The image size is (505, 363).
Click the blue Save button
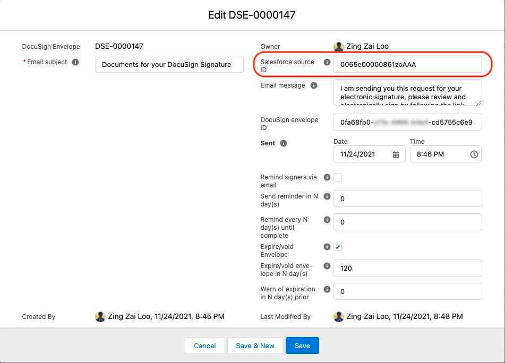[x=302, y=345]
